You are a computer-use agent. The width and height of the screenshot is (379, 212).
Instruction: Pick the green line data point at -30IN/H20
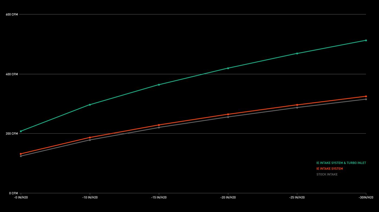(x=366, y=40)
